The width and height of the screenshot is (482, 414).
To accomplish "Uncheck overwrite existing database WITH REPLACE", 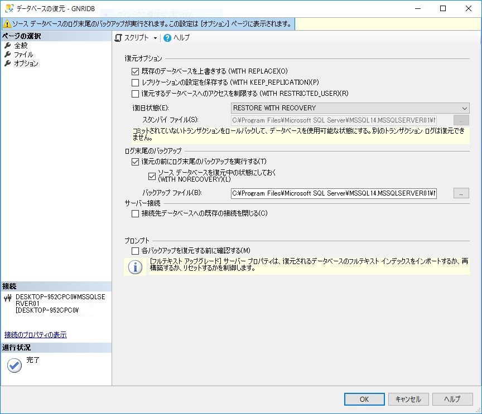I will click(135, 71).
